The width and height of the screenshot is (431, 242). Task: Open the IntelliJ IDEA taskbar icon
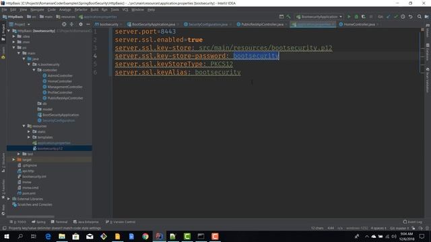159,236
